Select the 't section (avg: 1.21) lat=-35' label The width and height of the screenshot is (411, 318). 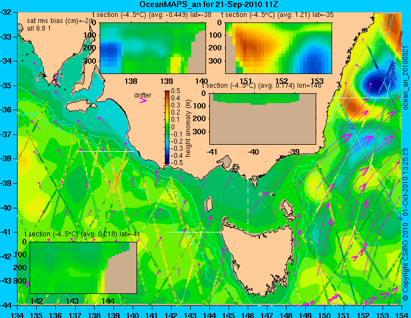point(277,15)
